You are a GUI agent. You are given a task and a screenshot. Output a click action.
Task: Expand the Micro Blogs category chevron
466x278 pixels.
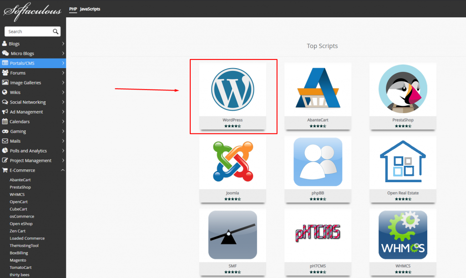coord(63,54)
